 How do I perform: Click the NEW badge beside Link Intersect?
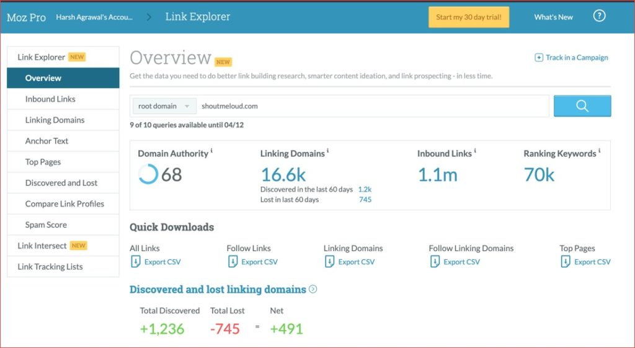[x=79, y=246]
